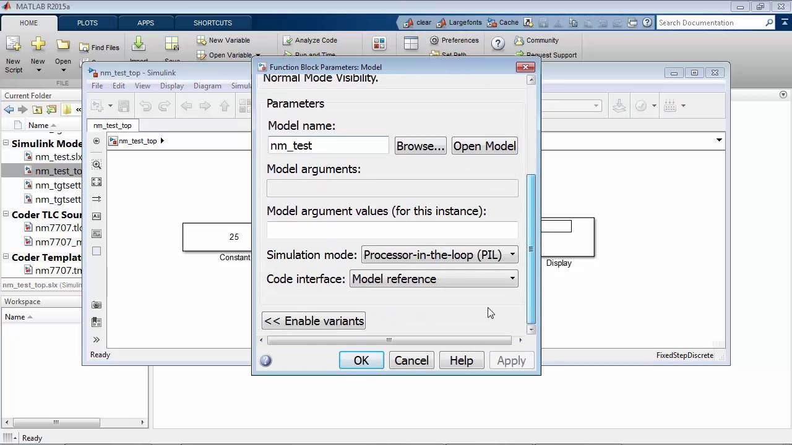Viewport: 792px width, 445px height.
Task: Launch Analyze Code in MATLAB toolstrip
Action: 310,40
